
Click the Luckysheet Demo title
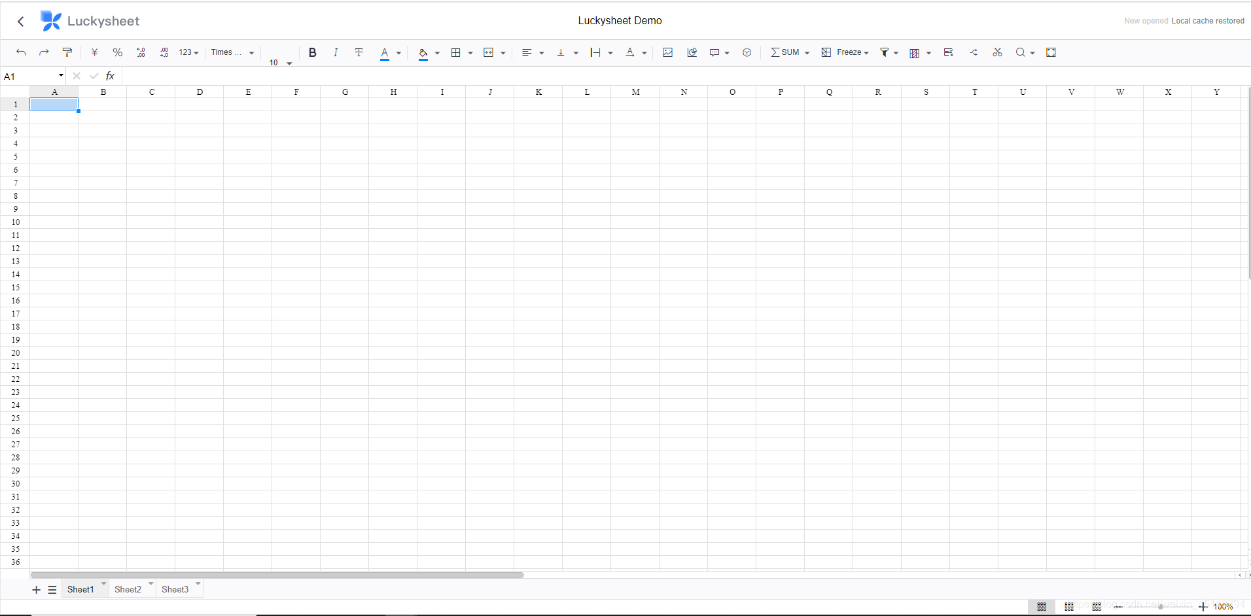tap(620, 21)
